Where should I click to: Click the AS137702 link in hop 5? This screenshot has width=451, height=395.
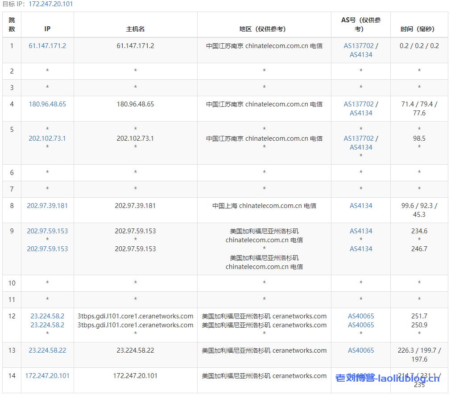(x=359, y=138)
